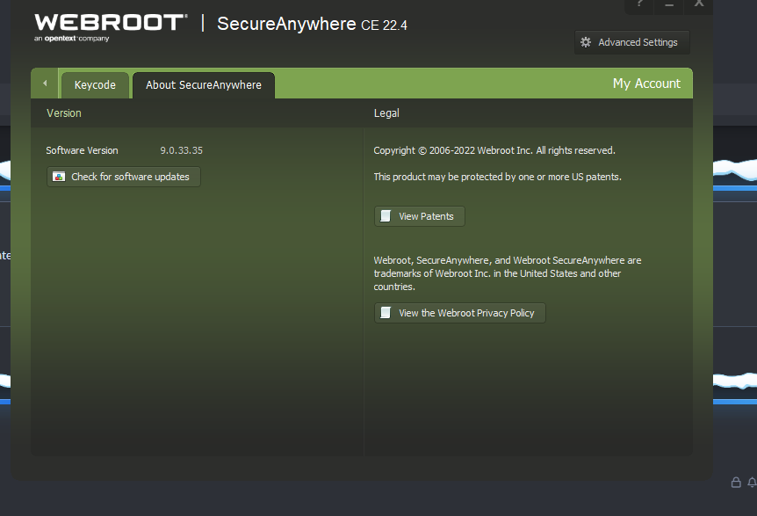The height and width of the screenshot is (516, 757).
Task: Switch to the Keycode tab
Action: [95, 85]
